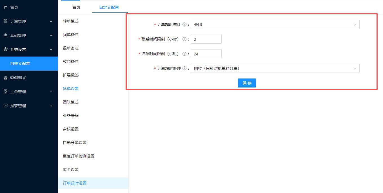The width and height of the screenshot is (383, 193).
Task: Switch to the 首页 tab
Action: pyautogui.click(x=76, y=7)
